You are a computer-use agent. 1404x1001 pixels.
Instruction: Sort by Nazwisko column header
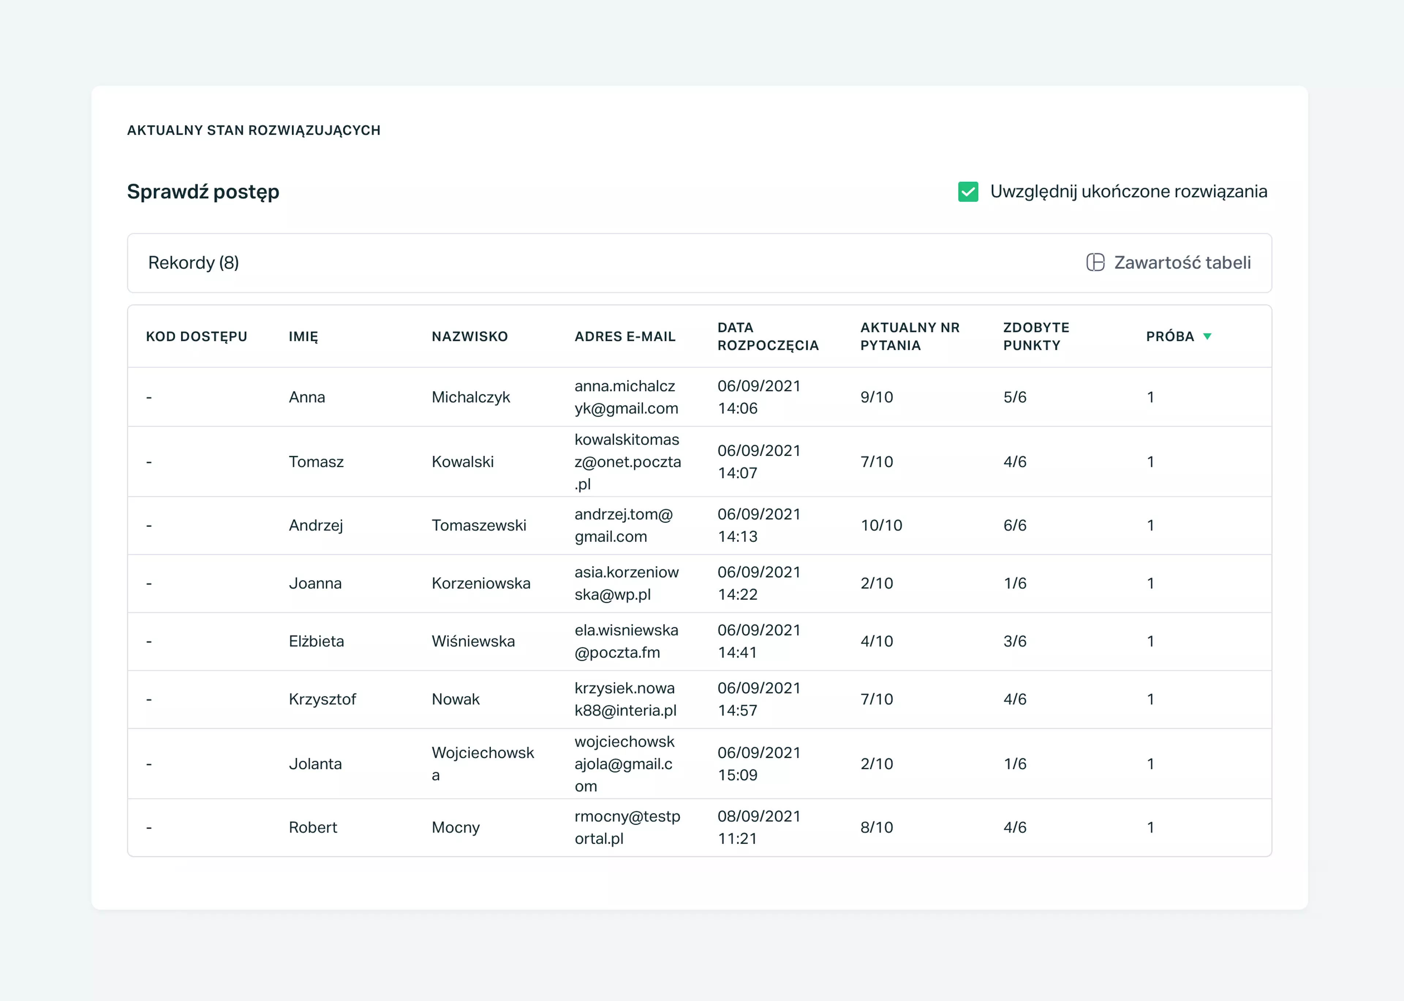point(469,336)
